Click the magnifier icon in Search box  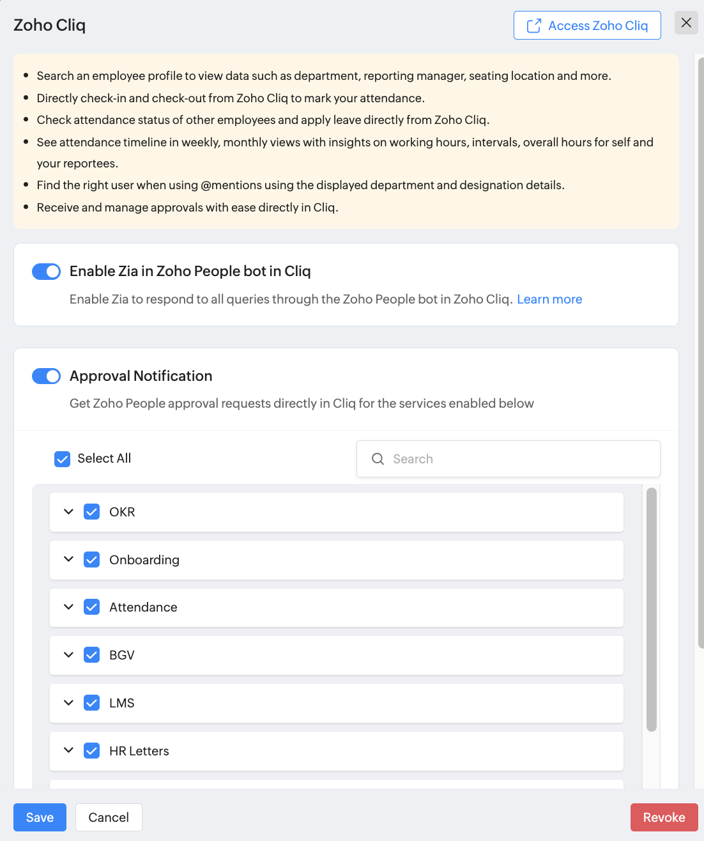[x=378, y=459]
